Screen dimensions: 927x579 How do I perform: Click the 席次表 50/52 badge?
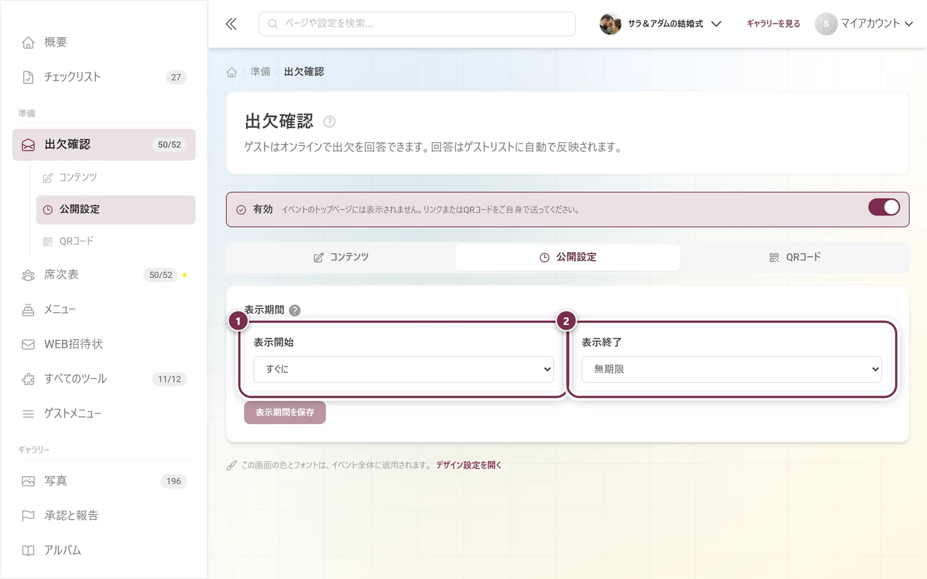pos(161,275)
